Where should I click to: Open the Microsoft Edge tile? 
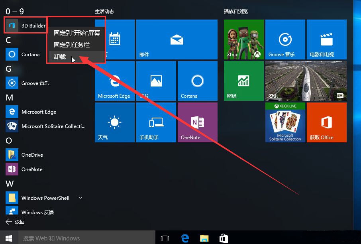[x=115, y=81]
